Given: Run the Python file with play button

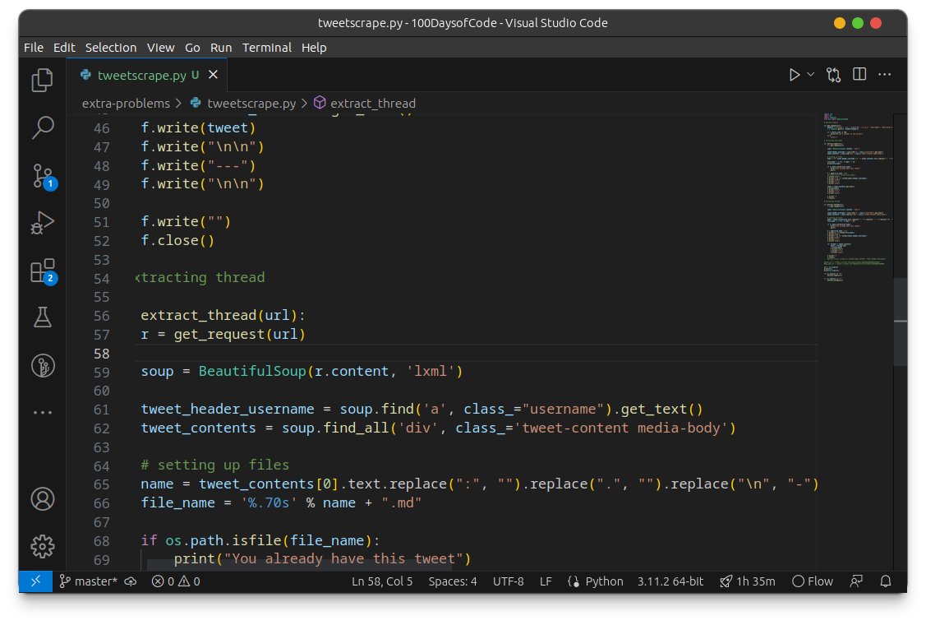Looking at the screenshot, I should coord(795,75).
